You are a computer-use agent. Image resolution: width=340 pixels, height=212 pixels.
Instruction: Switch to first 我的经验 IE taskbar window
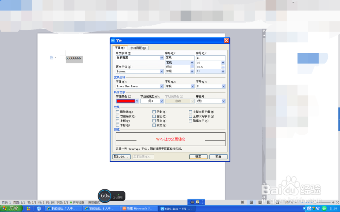[x=63, y=209]
